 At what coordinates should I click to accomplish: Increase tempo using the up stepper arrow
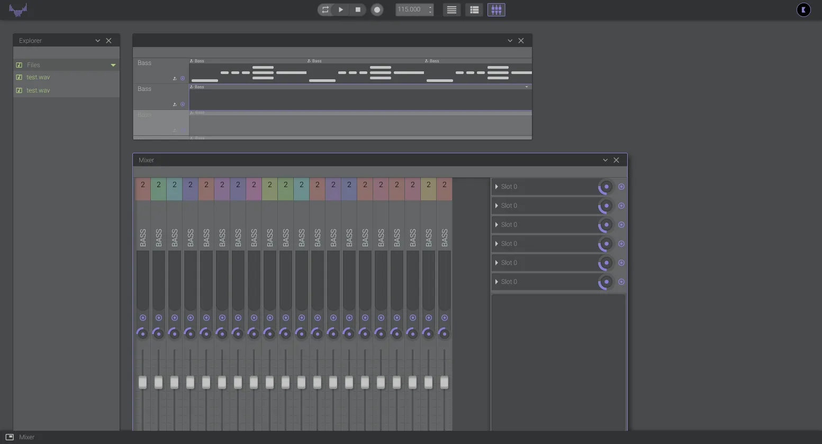click(x=430, y=7)
